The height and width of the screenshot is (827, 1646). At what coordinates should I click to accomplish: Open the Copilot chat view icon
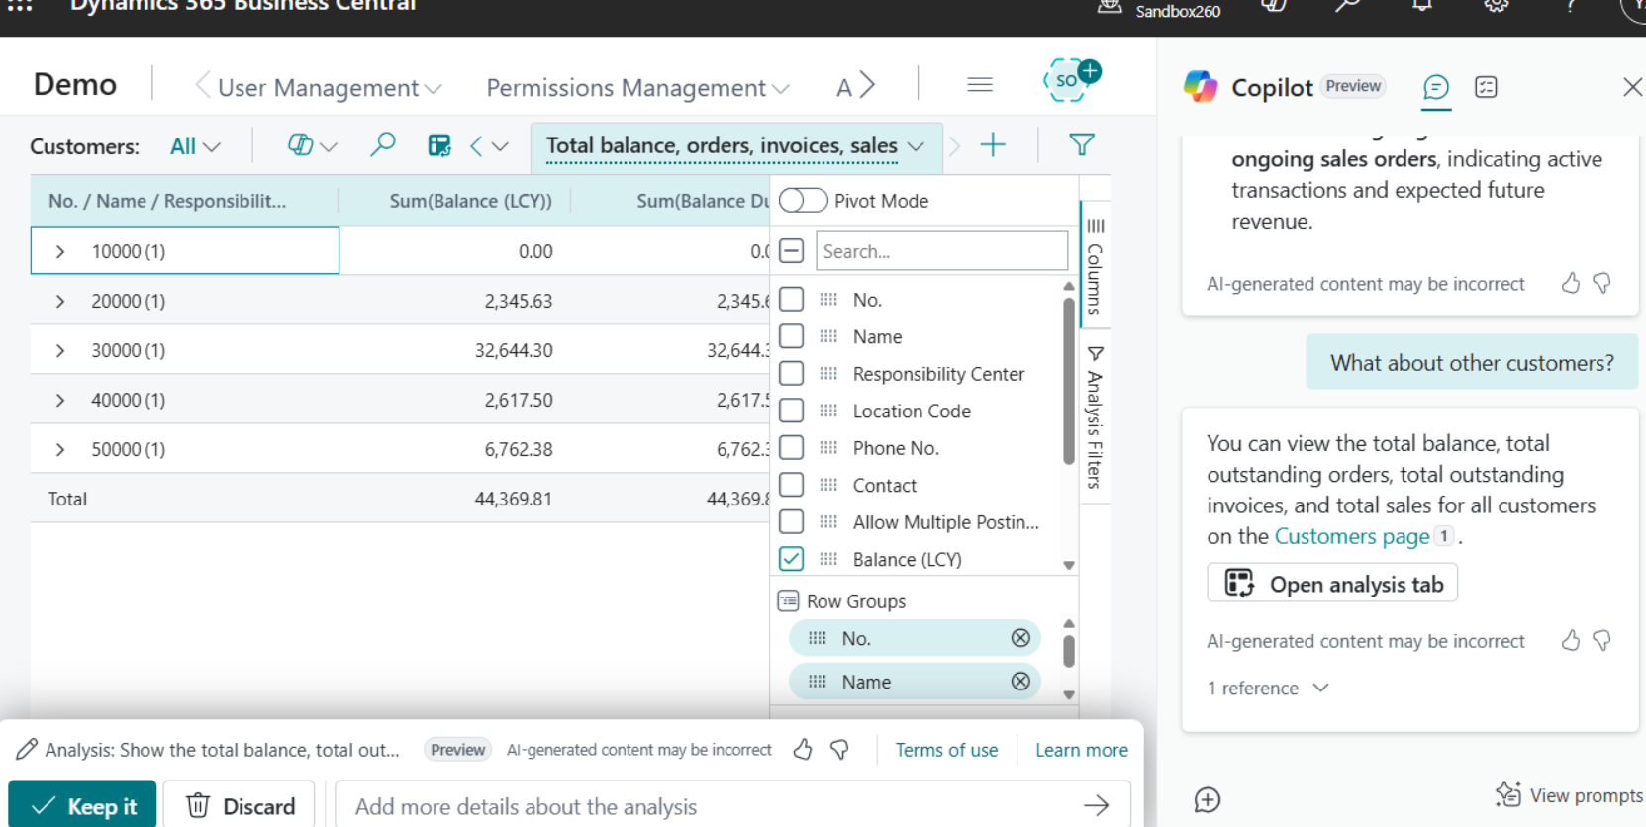click(x=1435, y=88)
